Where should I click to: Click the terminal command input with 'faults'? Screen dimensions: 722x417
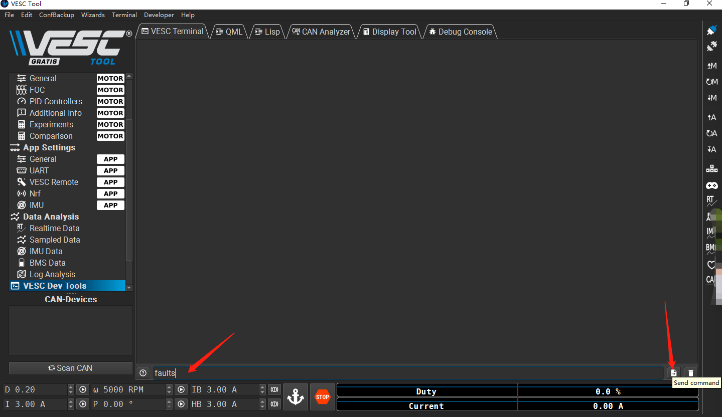[408, 373]
